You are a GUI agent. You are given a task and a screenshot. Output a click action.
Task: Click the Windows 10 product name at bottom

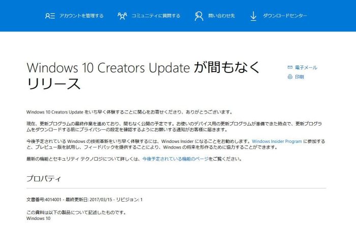38,218
